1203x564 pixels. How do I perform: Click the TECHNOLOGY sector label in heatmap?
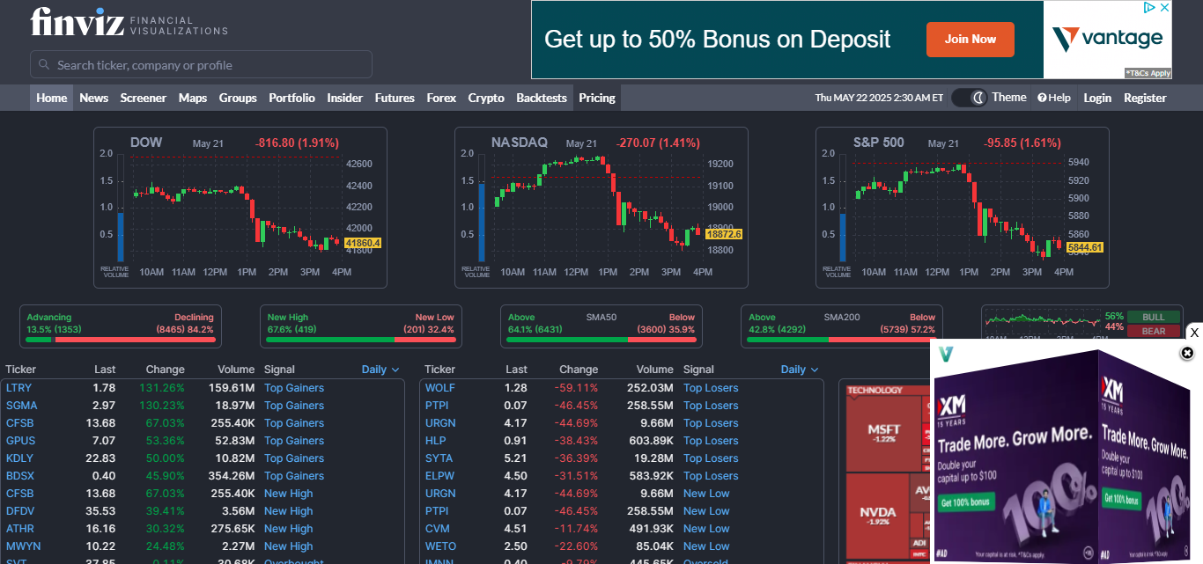click(875, 390)
